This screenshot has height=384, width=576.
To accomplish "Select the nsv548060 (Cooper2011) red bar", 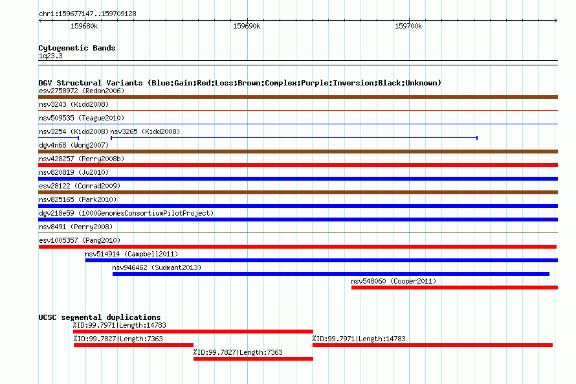I will point(454,288).
